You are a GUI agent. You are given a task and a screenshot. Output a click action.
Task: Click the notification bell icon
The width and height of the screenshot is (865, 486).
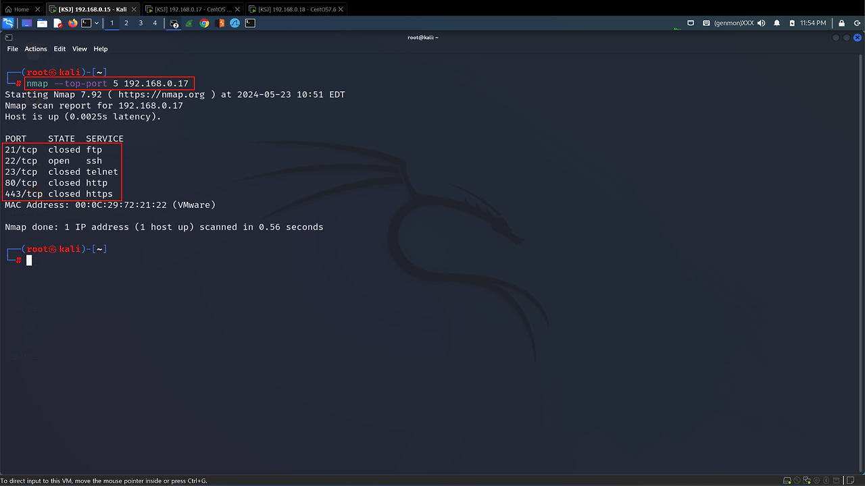click(x=776, y=23)
